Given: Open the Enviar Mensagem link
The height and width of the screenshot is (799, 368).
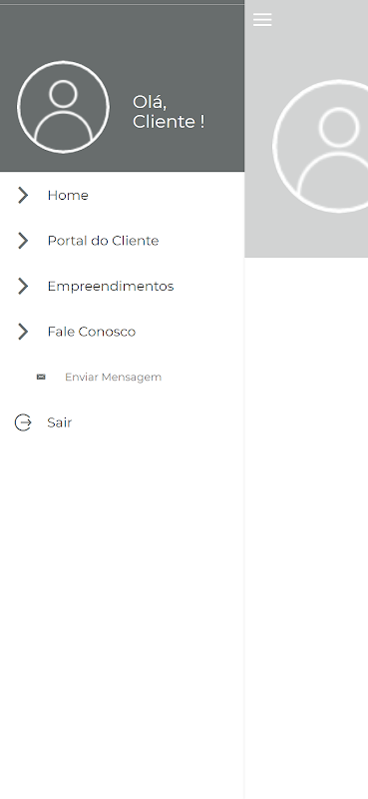Looking at the screenshot, I should coord(113,378).
